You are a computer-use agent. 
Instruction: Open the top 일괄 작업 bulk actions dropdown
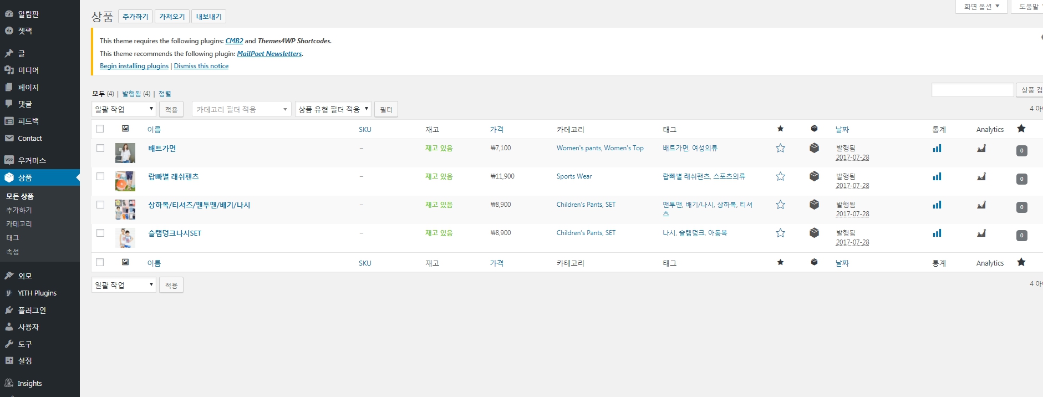(124, 109)
